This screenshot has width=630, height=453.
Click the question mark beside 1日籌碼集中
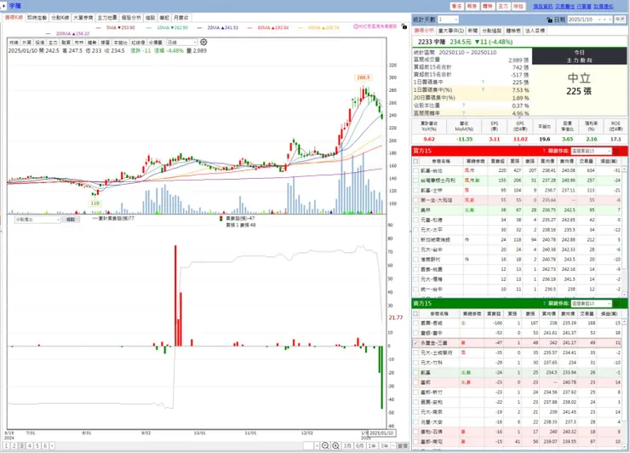point(483,82)
